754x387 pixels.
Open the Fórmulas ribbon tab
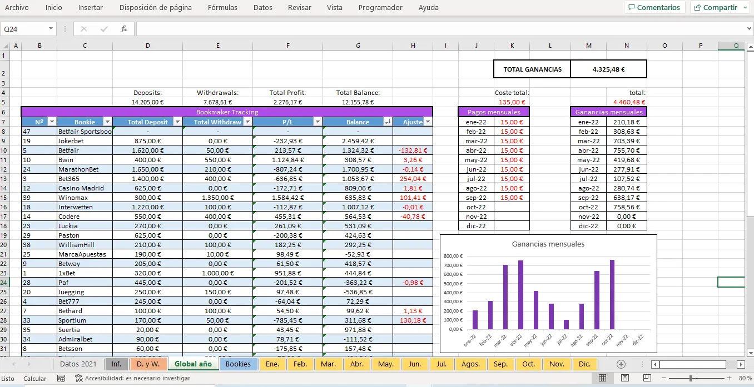point(222,8)
